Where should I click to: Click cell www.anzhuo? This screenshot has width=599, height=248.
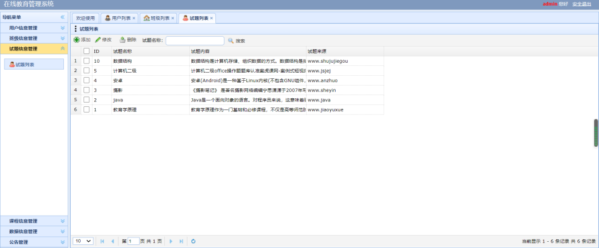tap(345, 80)
